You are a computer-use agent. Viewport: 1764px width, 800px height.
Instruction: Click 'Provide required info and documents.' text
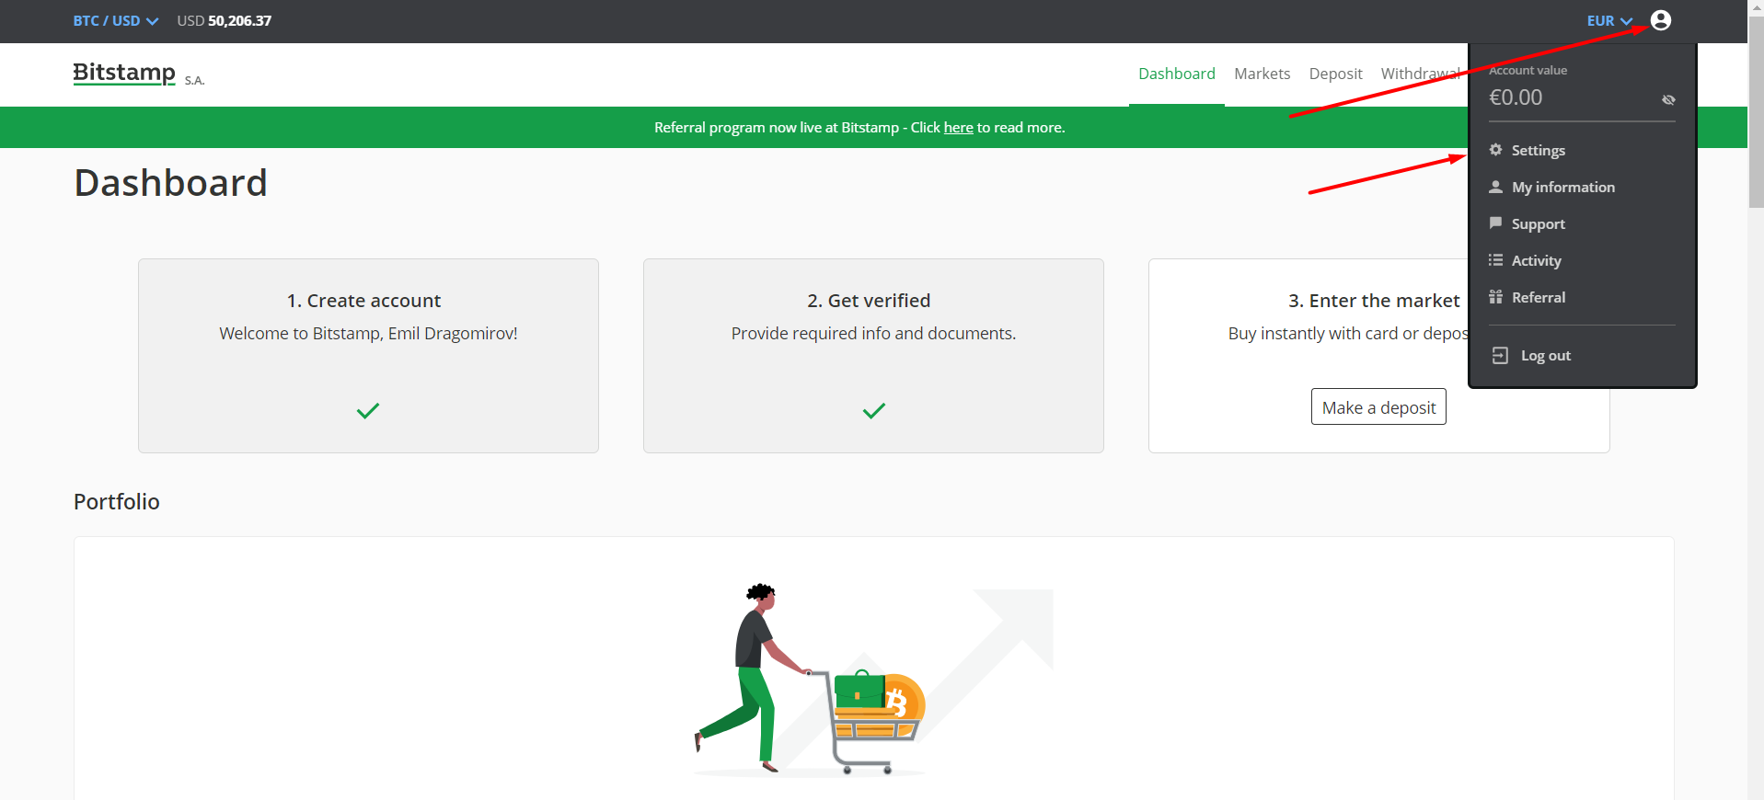[x=873, y=334]
